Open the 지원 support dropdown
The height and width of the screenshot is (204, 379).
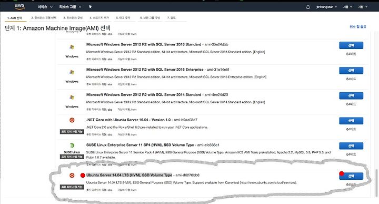click(x=363, y=7)
